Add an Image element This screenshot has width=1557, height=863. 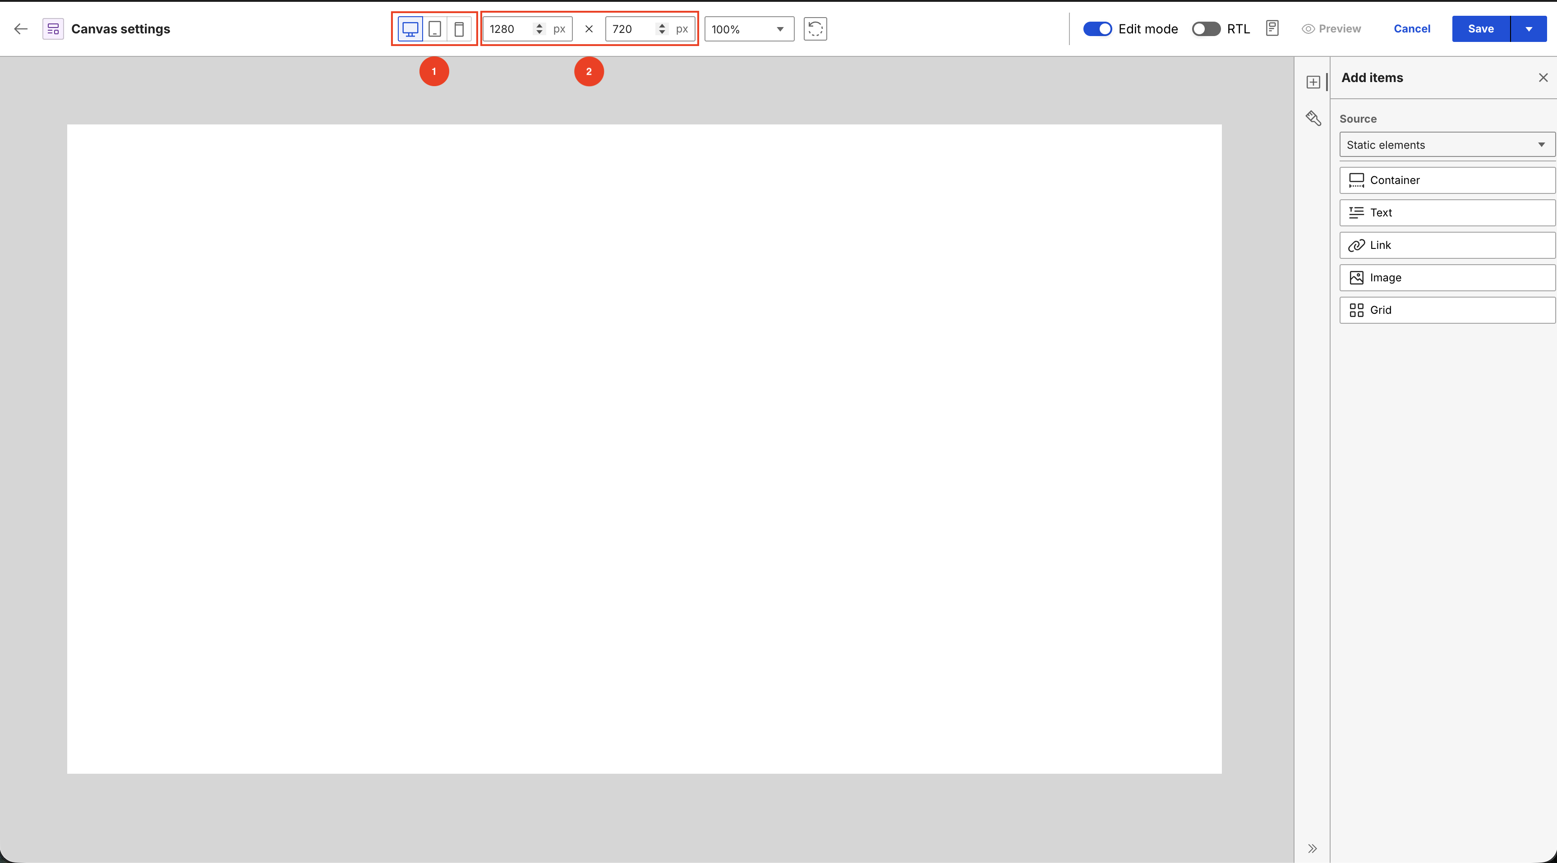point(1447,277)
